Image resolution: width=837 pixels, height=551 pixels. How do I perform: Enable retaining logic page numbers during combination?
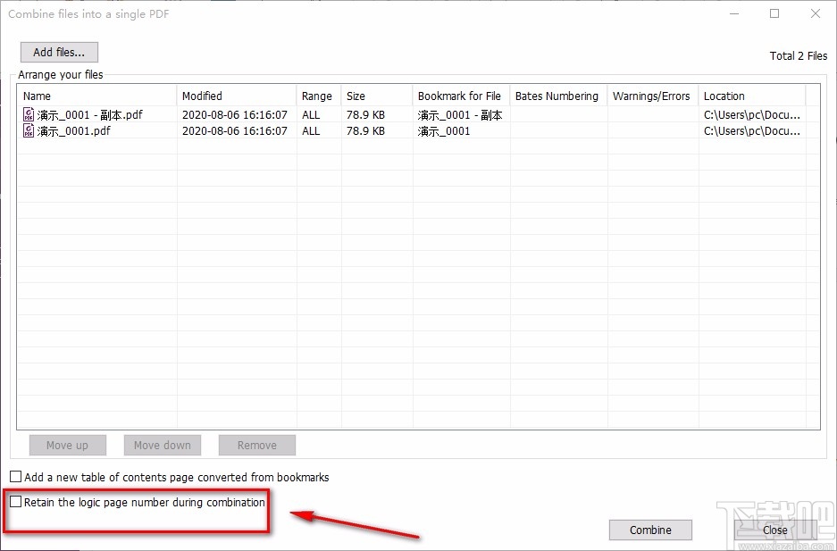coord(14,502)
